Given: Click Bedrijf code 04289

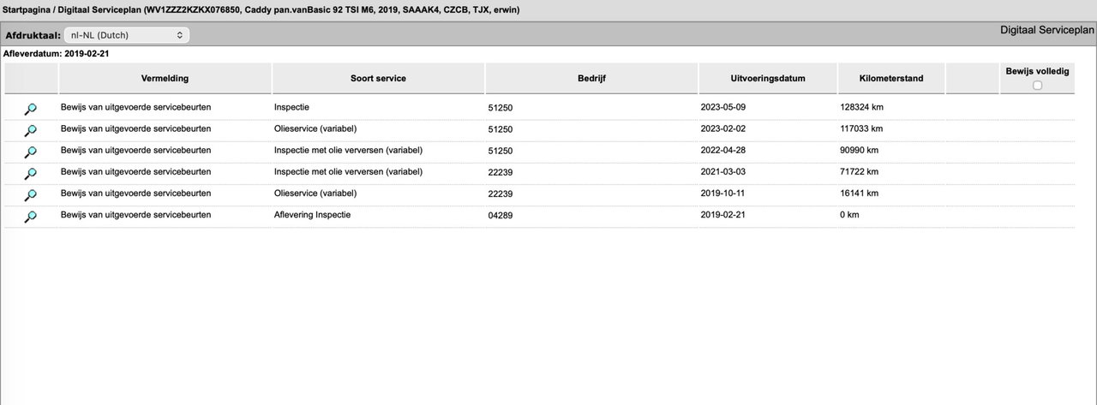Looking at the screenshot, I should point(500,216).
